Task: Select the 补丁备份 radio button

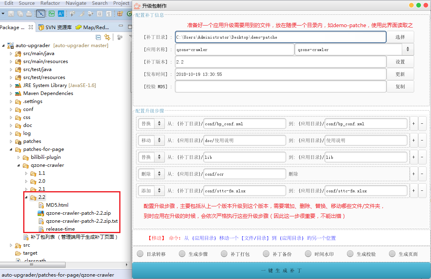Action: tap(266, 254)
